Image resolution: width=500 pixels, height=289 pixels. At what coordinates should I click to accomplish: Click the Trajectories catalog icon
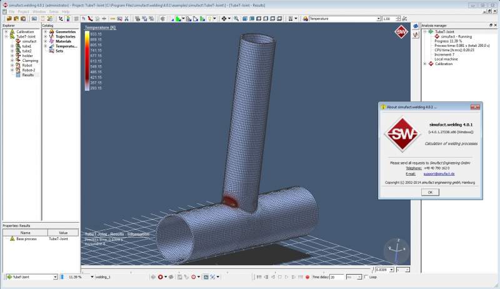tap(52, 36)
